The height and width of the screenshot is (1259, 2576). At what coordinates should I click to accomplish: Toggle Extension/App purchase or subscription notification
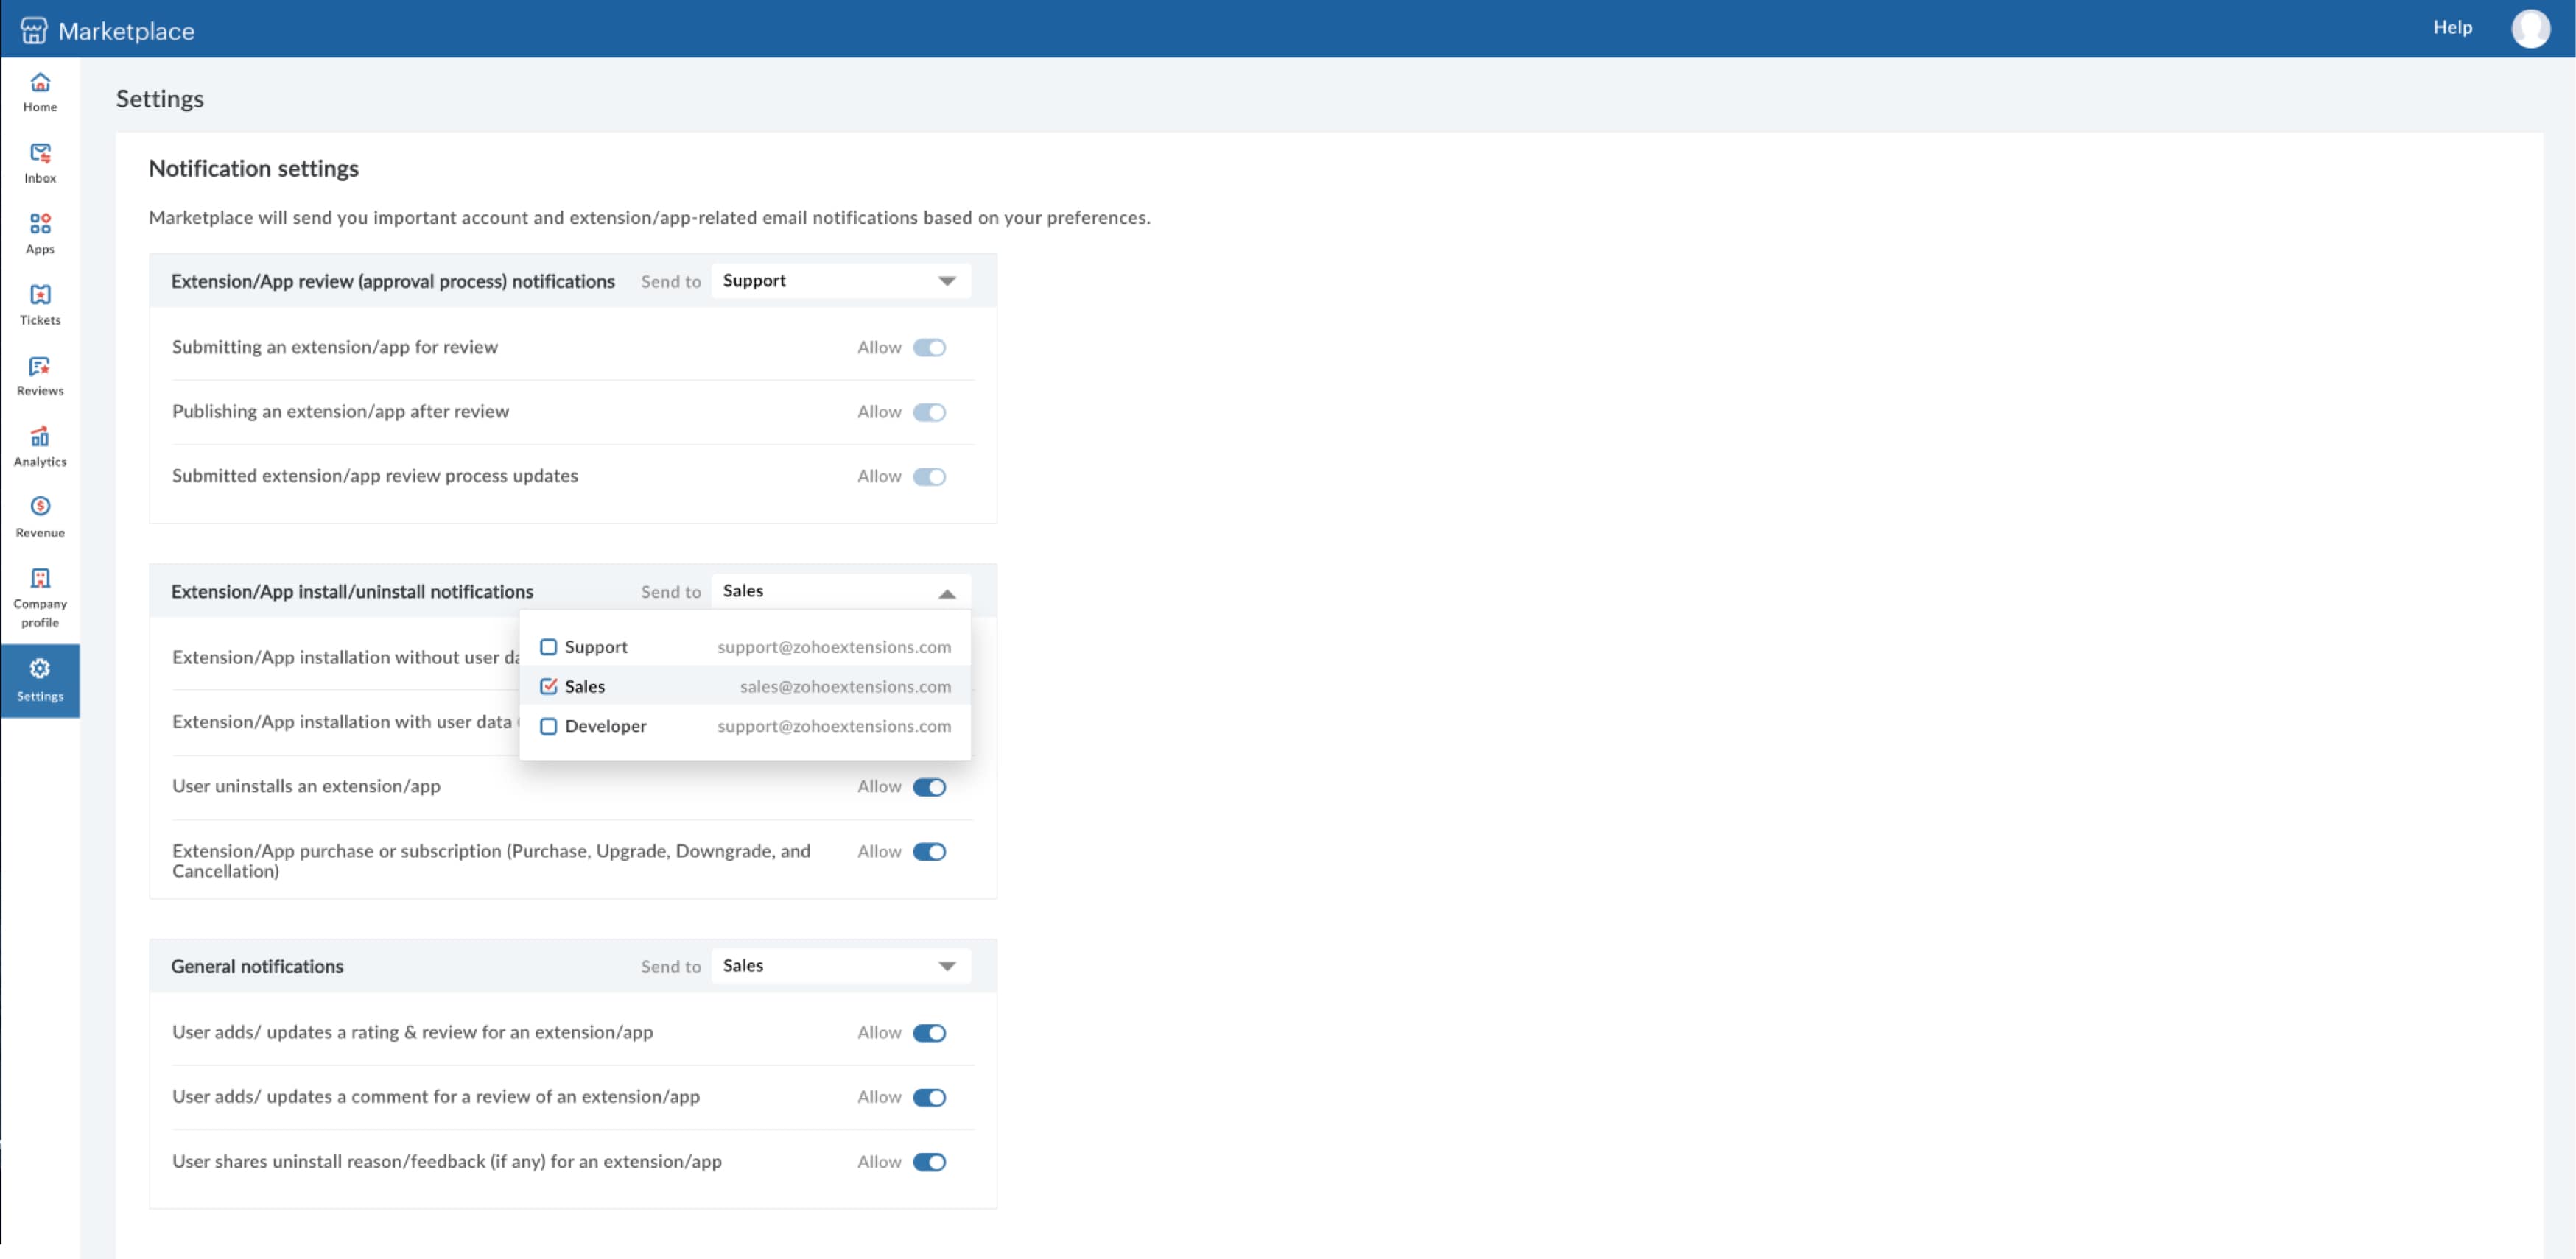[x=929, y=851]
